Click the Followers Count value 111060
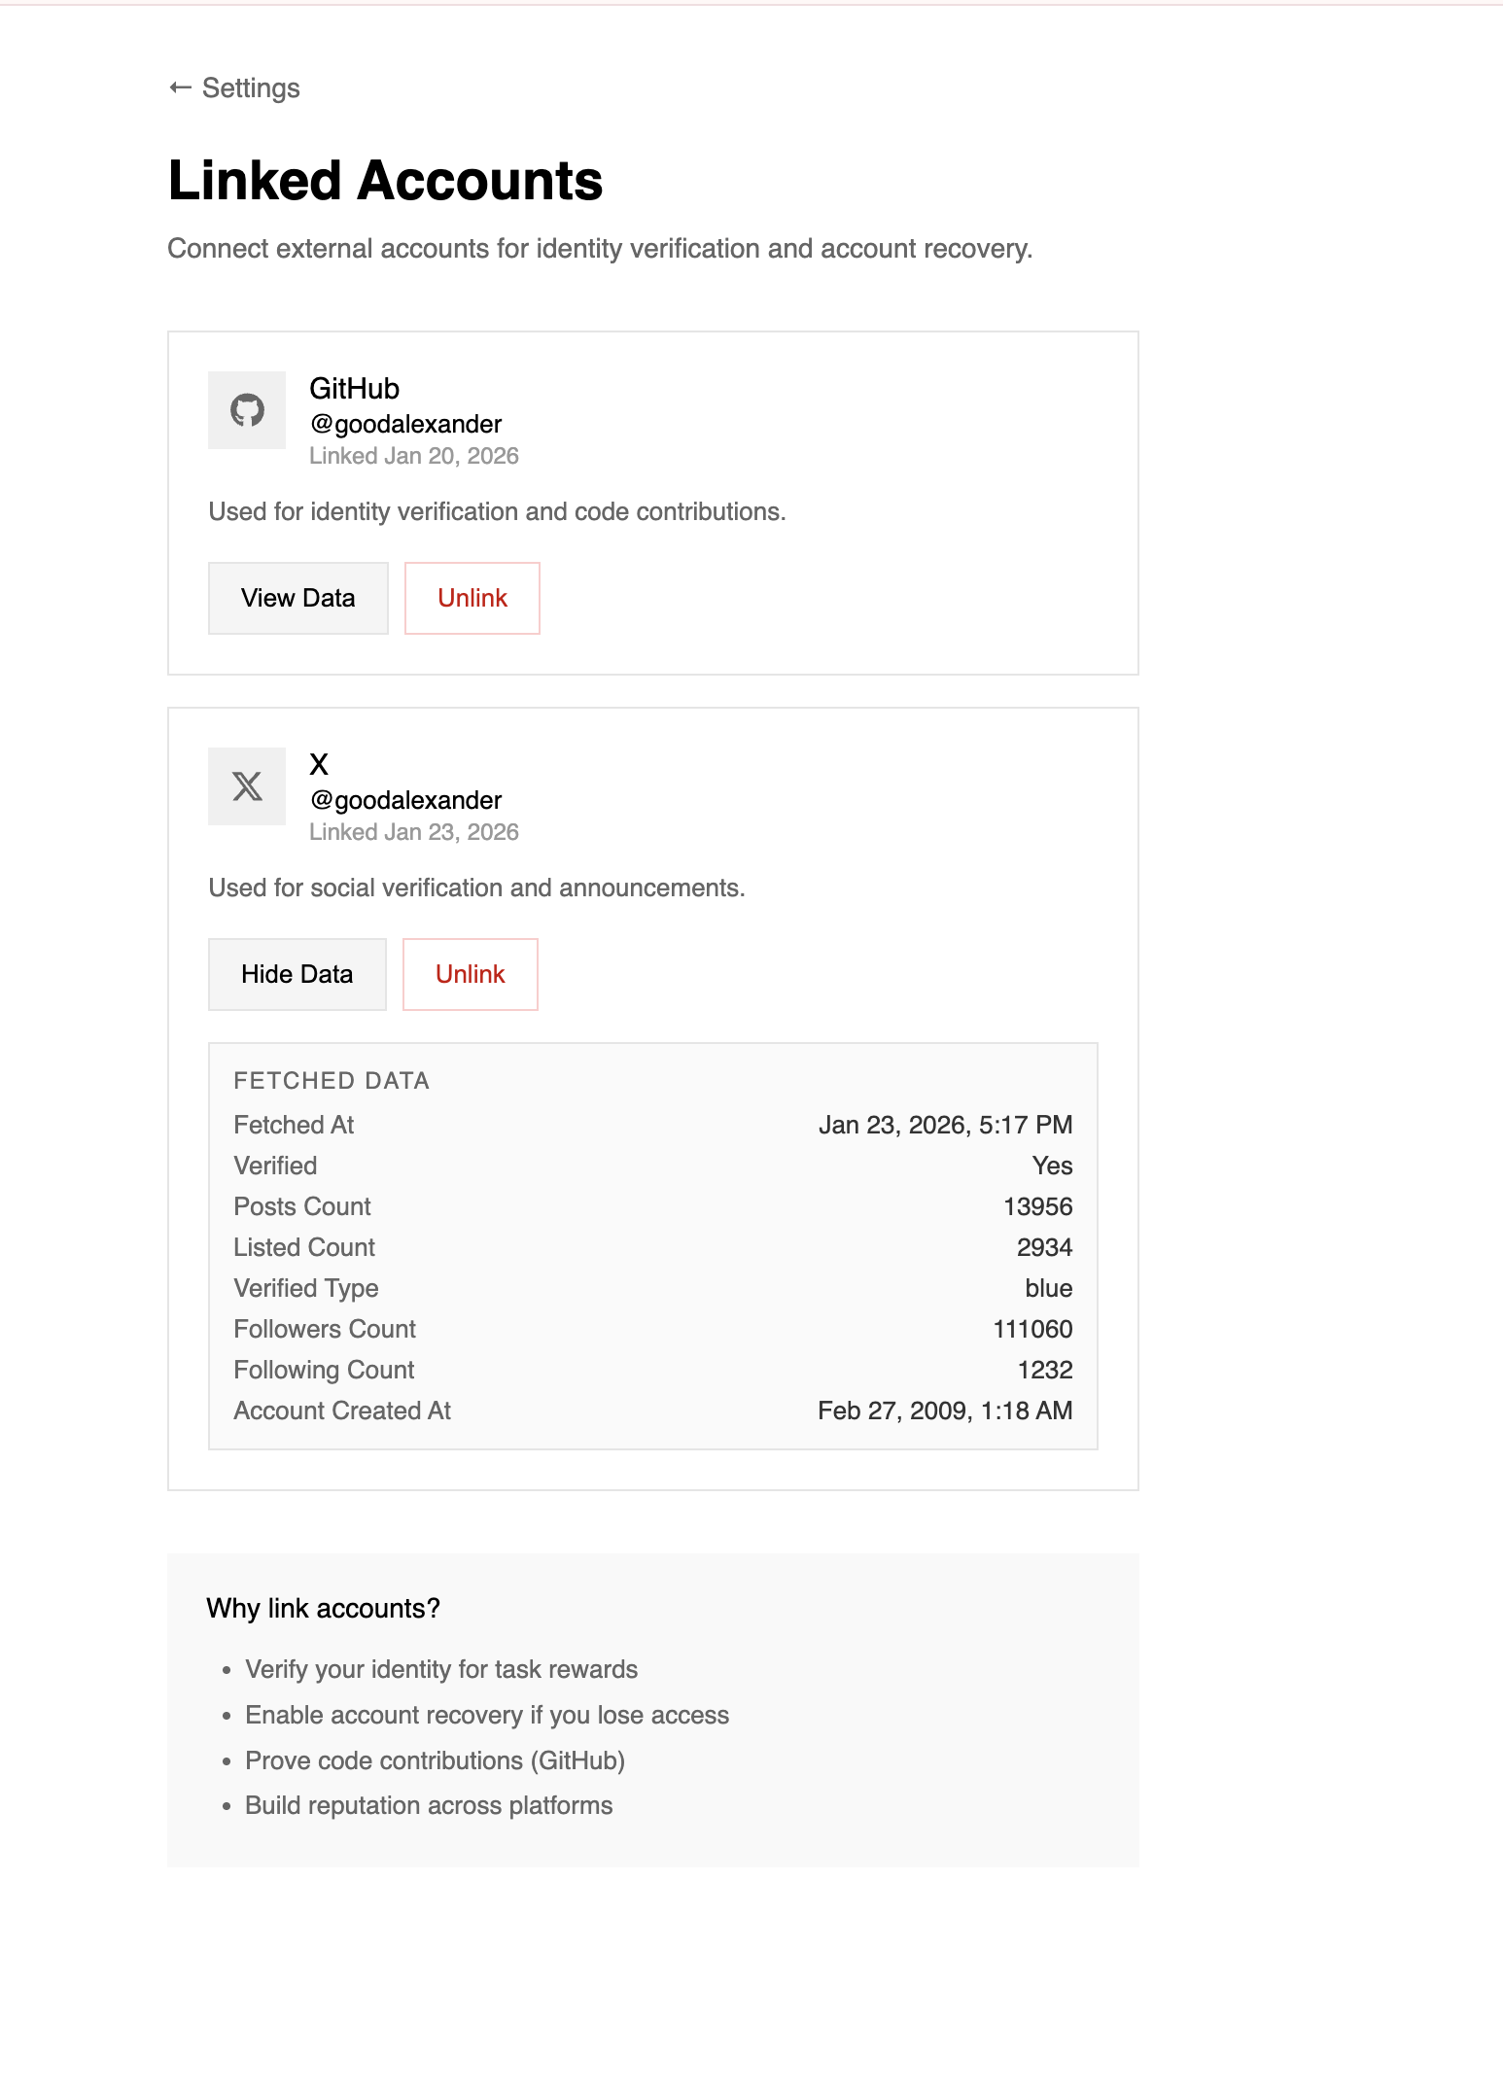The image size is (1503, 2090). tap(1032, 1329)
